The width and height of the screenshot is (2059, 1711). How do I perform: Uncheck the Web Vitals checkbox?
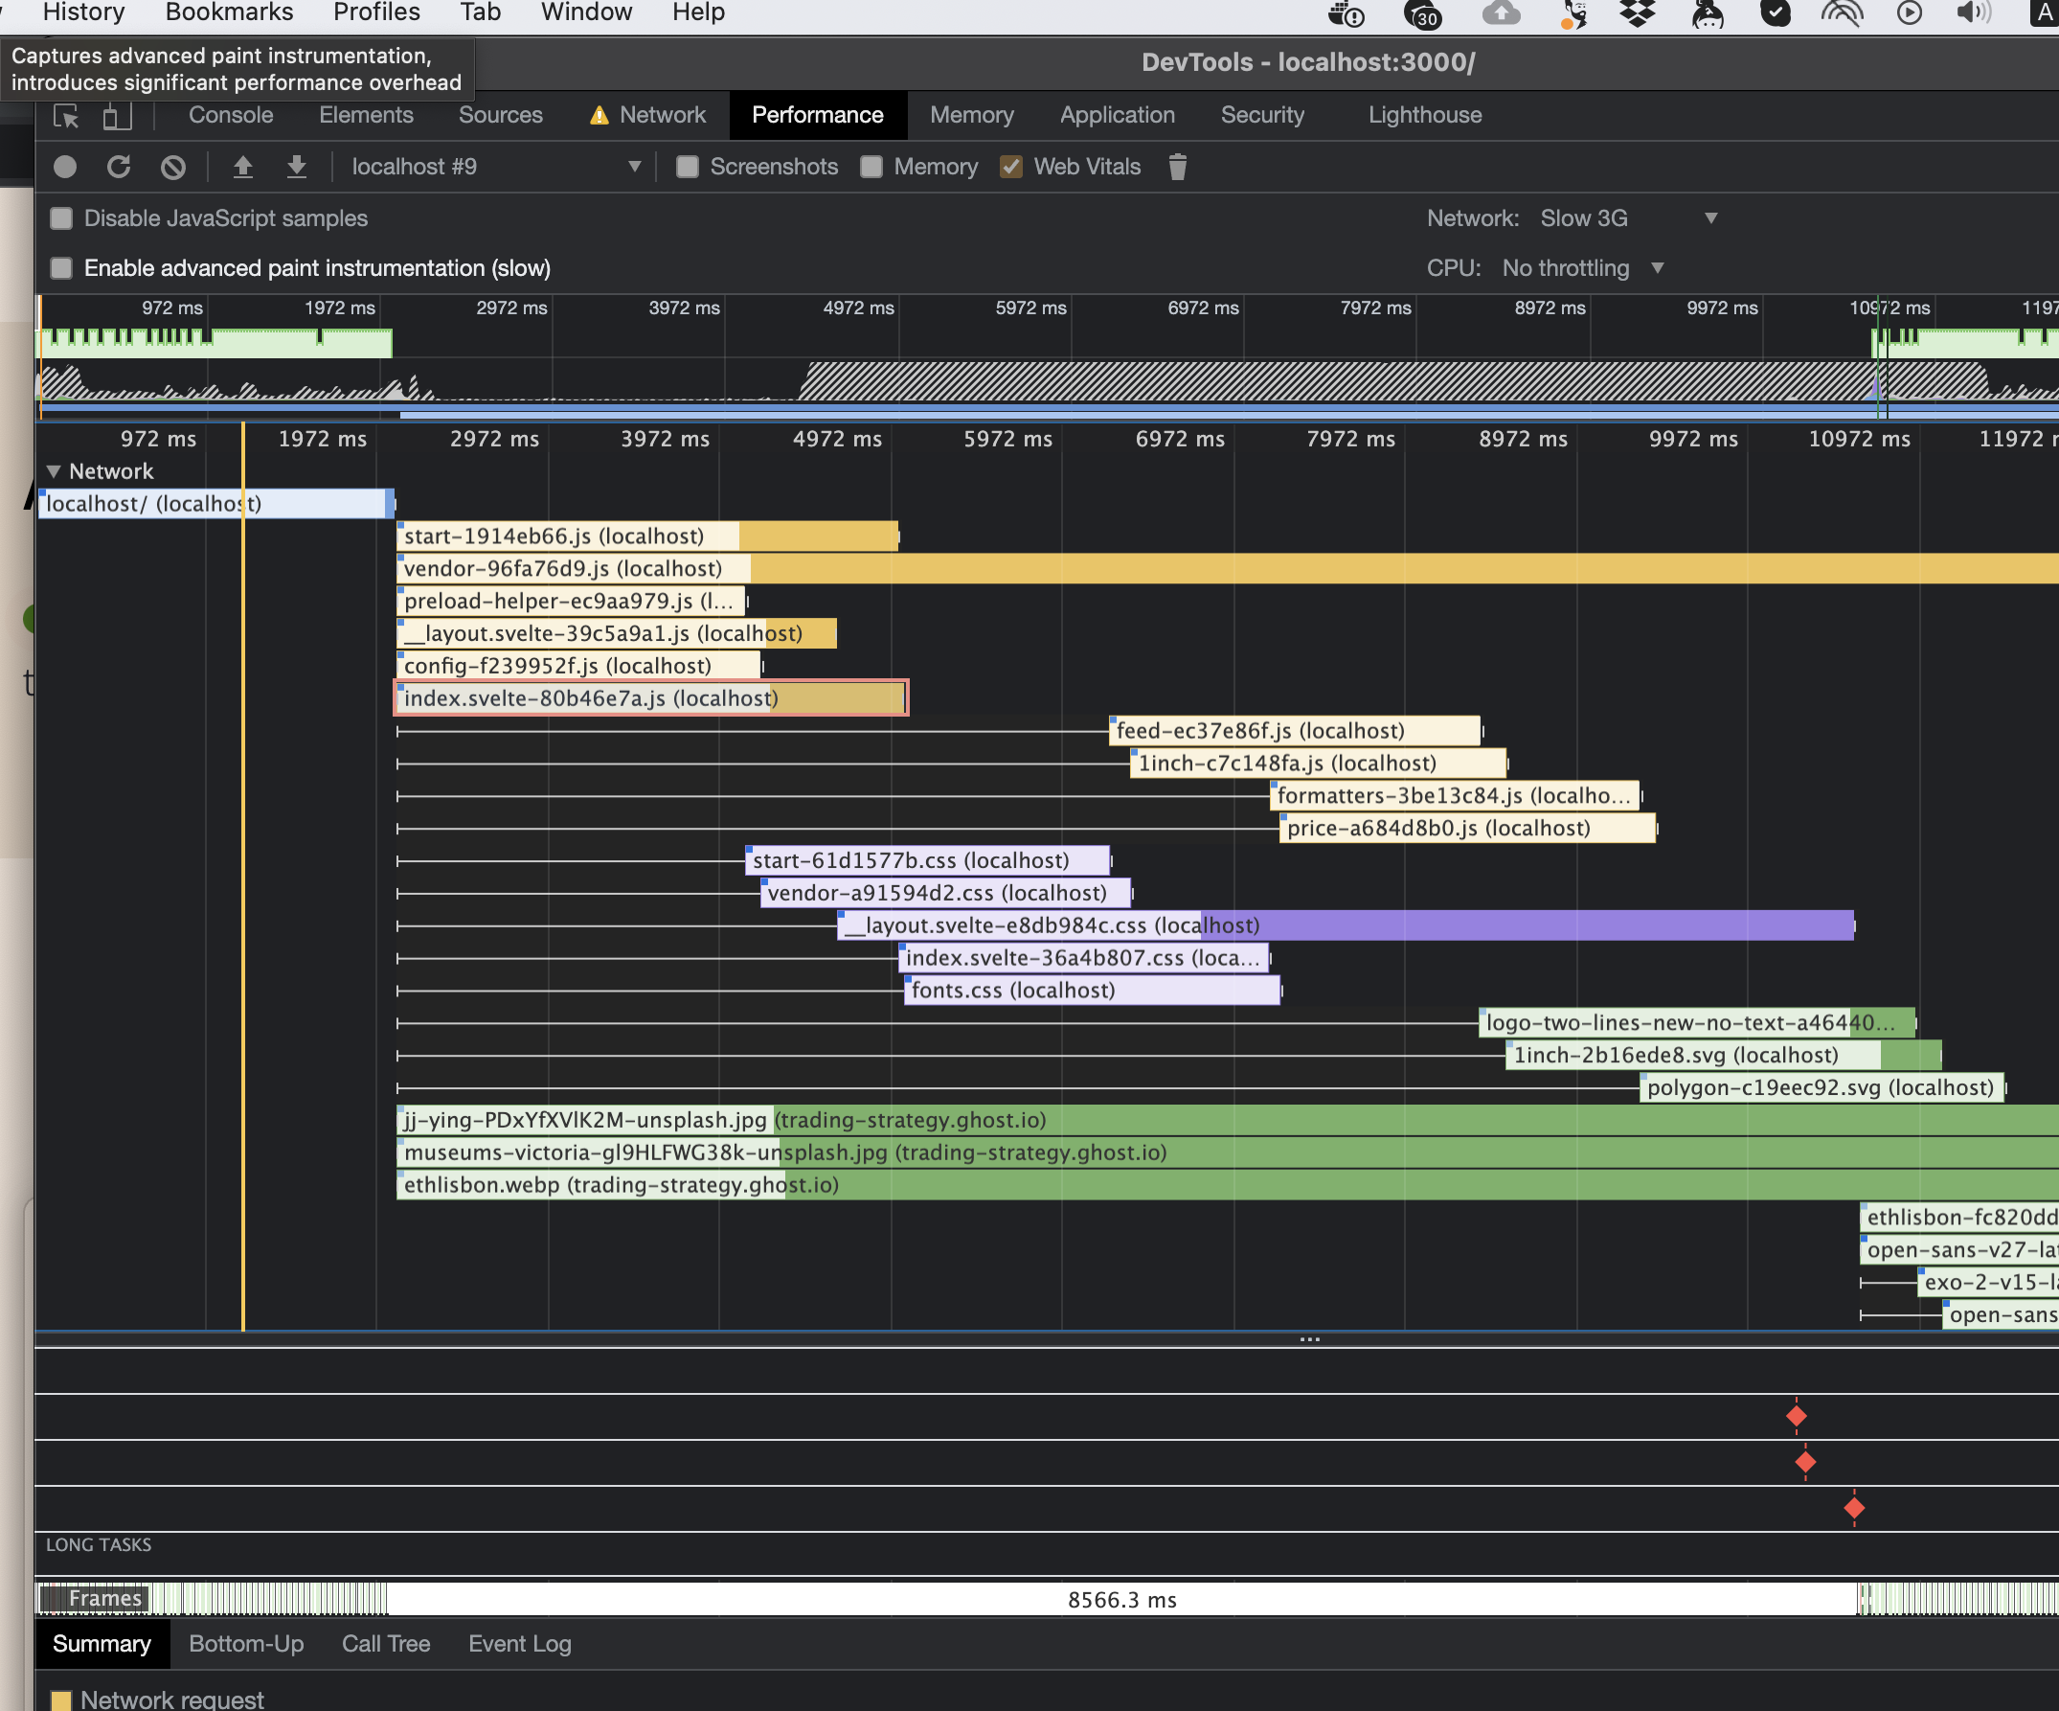pos(1011,167)
